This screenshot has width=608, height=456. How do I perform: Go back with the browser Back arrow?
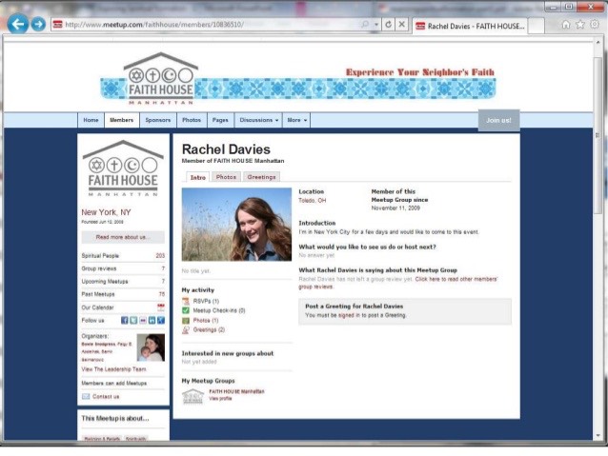pyautogui.click(x=17, y=24)
